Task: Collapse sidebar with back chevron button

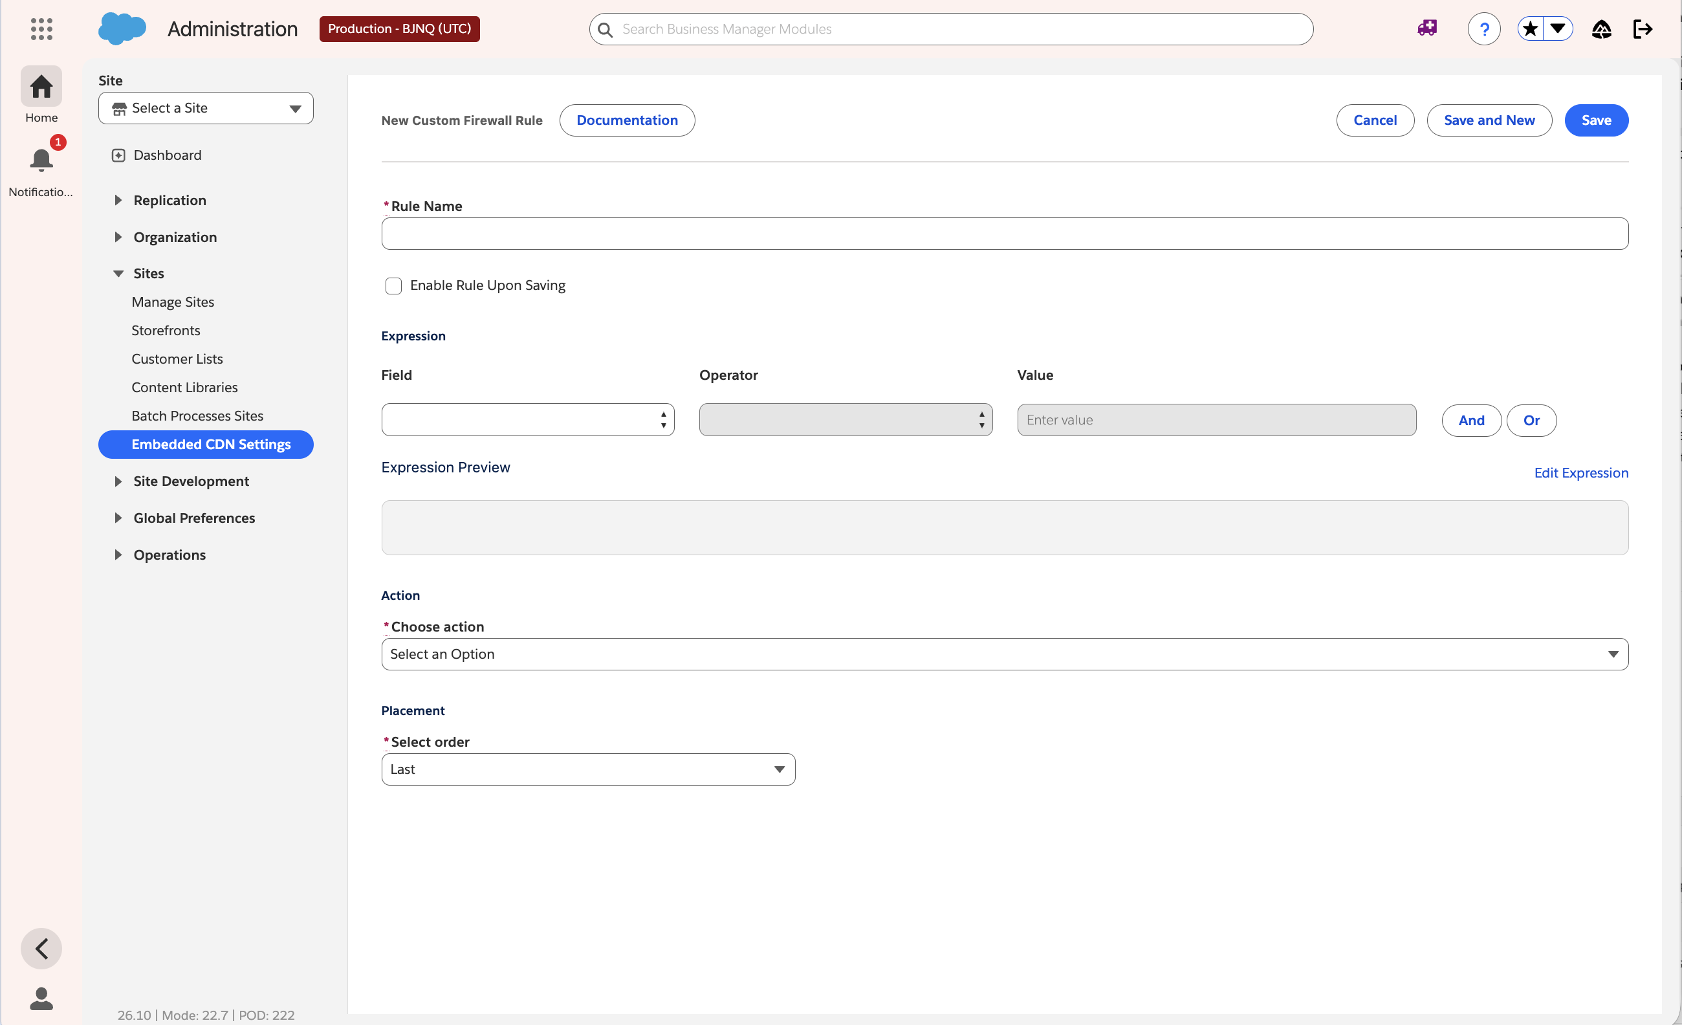Action: click(x=41, y=949)
